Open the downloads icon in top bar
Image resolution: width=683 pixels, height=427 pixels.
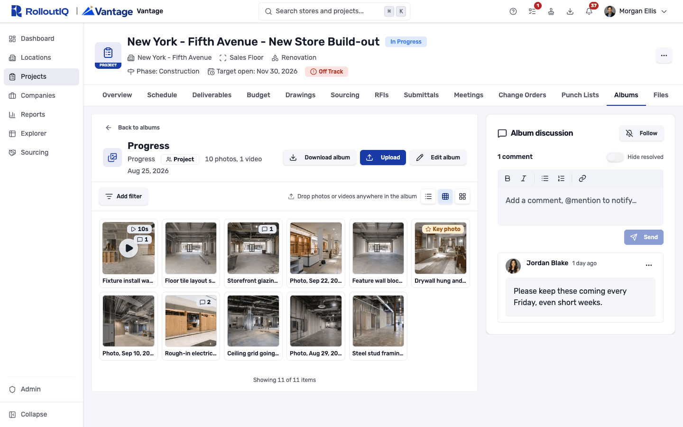(x=570, y=11)
